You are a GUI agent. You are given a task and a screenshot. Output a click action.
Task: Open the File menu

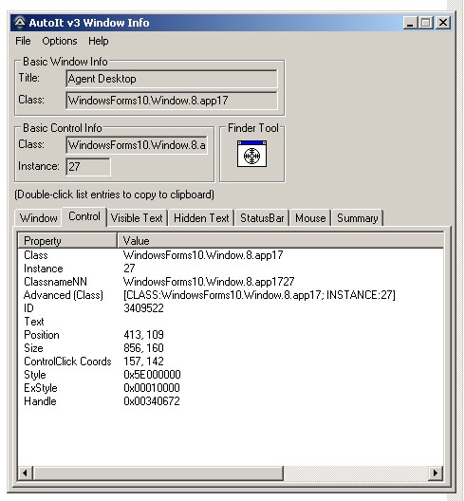(23, 41)
